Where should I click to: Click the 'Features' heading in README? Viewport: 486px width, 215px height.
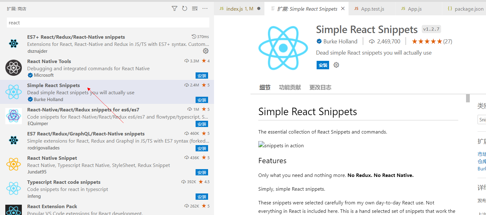click(x=272, y=161)
